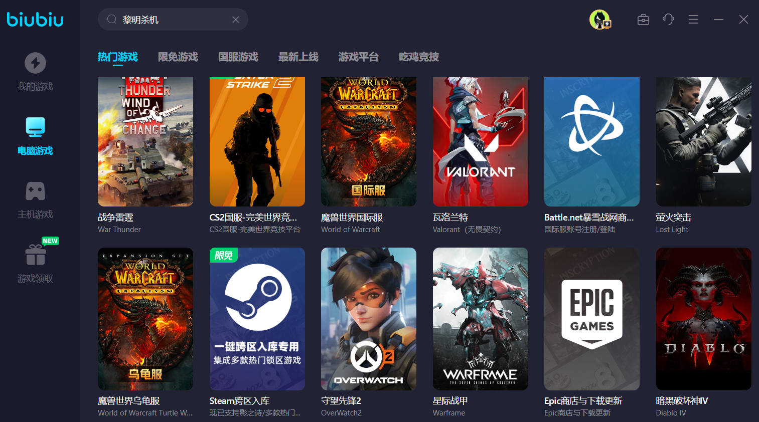The height and width of the screenshot is (422, 759).
Task: Open the 国服游戏 tab
Action: pos(238,57)
